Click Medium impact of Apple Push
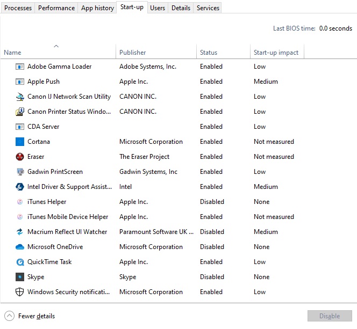357x329 pixels. [266, 82]
